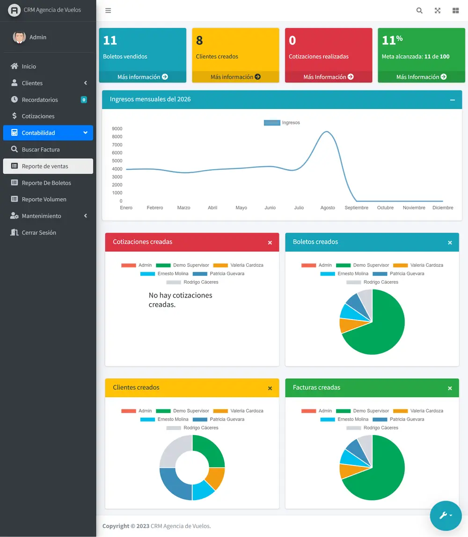Toggle Valeria Cardoza legend in Boletos creados
Image resolution: width=468 pixels, height=537 pixels.
point(418,265)
